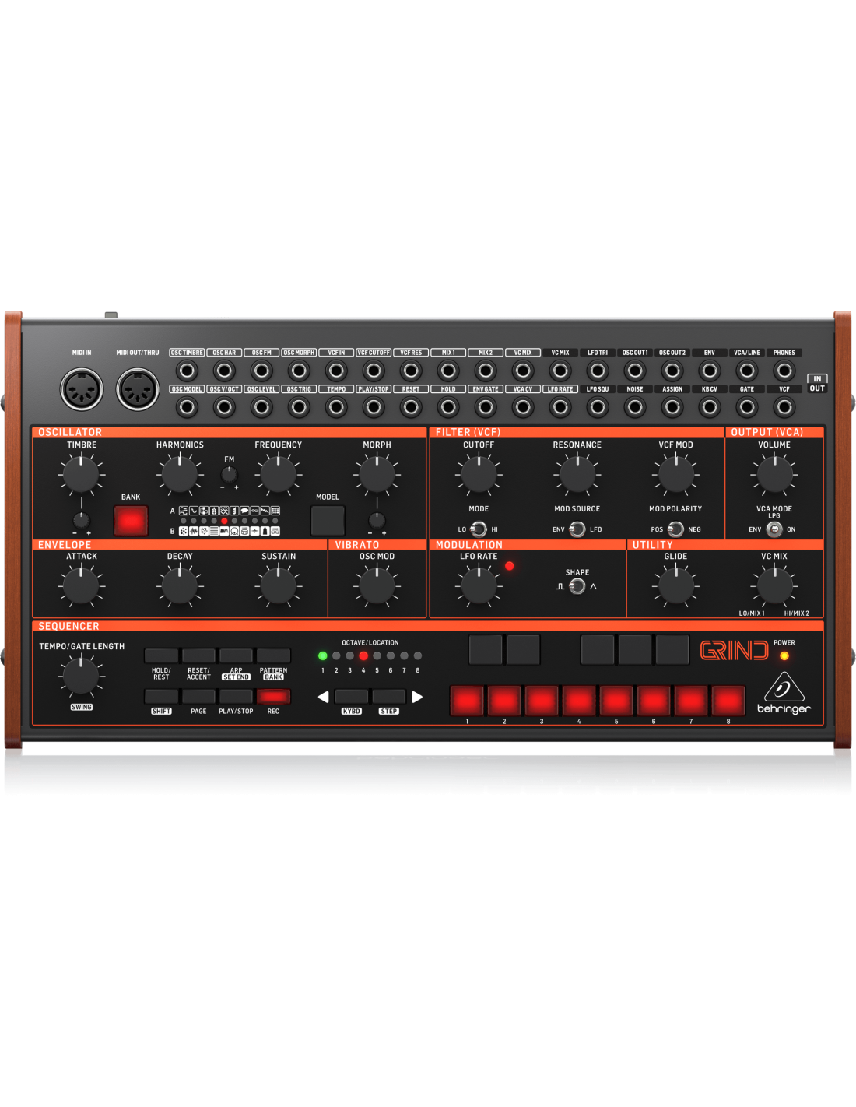Click the vibrato OSC MOD knob

point(377,586)
